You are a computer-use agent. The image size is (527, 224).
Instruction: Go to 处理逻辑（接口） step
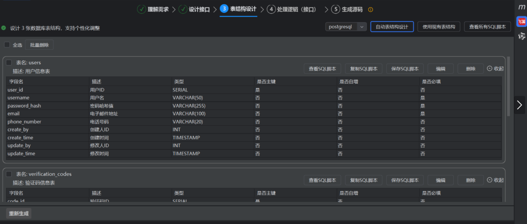297,10
